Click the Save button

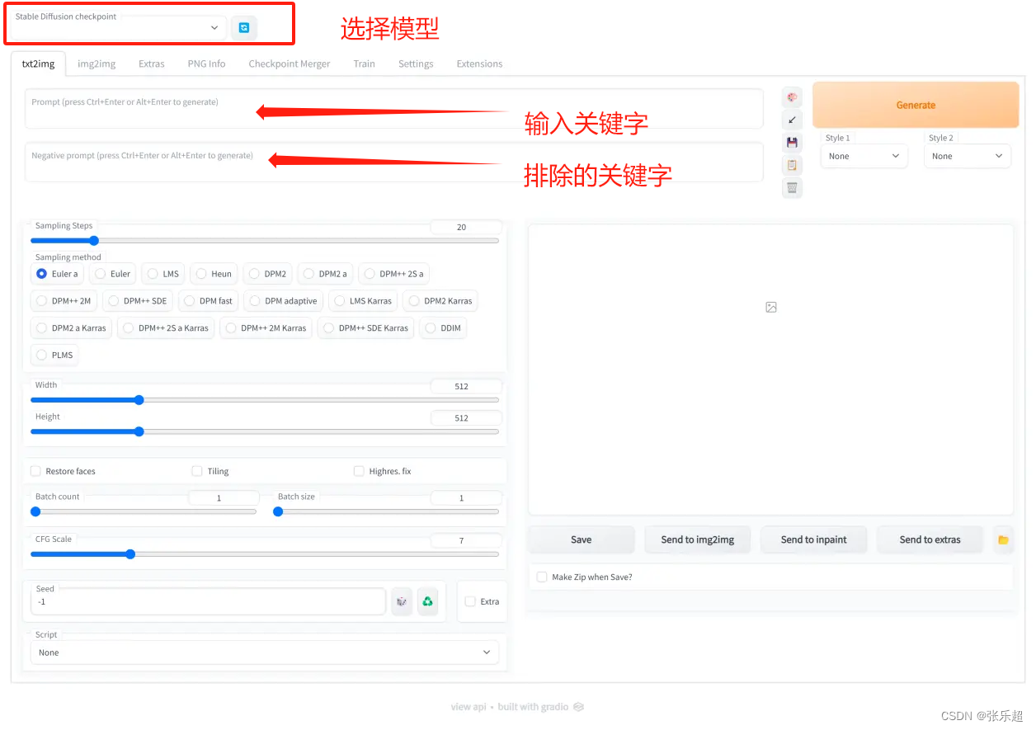(582, 539)
